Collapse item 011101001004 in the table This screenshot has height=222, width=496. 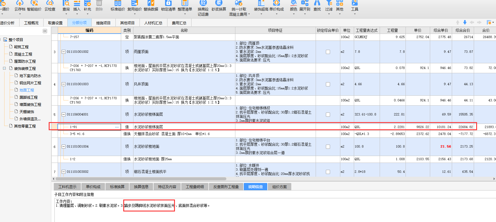63,147
